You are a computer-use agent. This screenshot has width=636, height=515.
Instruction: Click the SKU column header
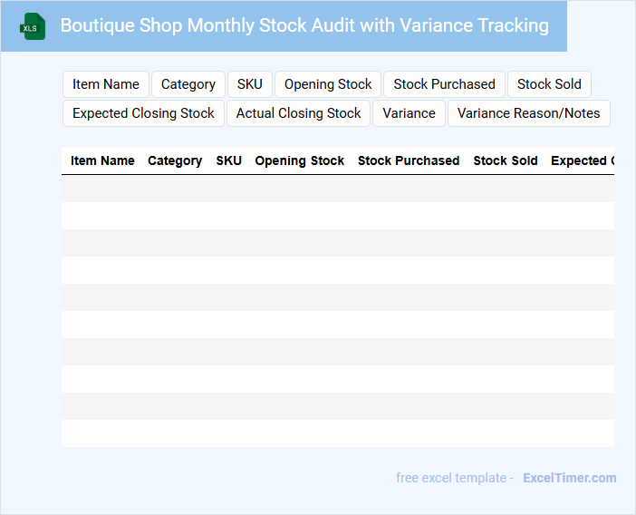click(229, 160)
